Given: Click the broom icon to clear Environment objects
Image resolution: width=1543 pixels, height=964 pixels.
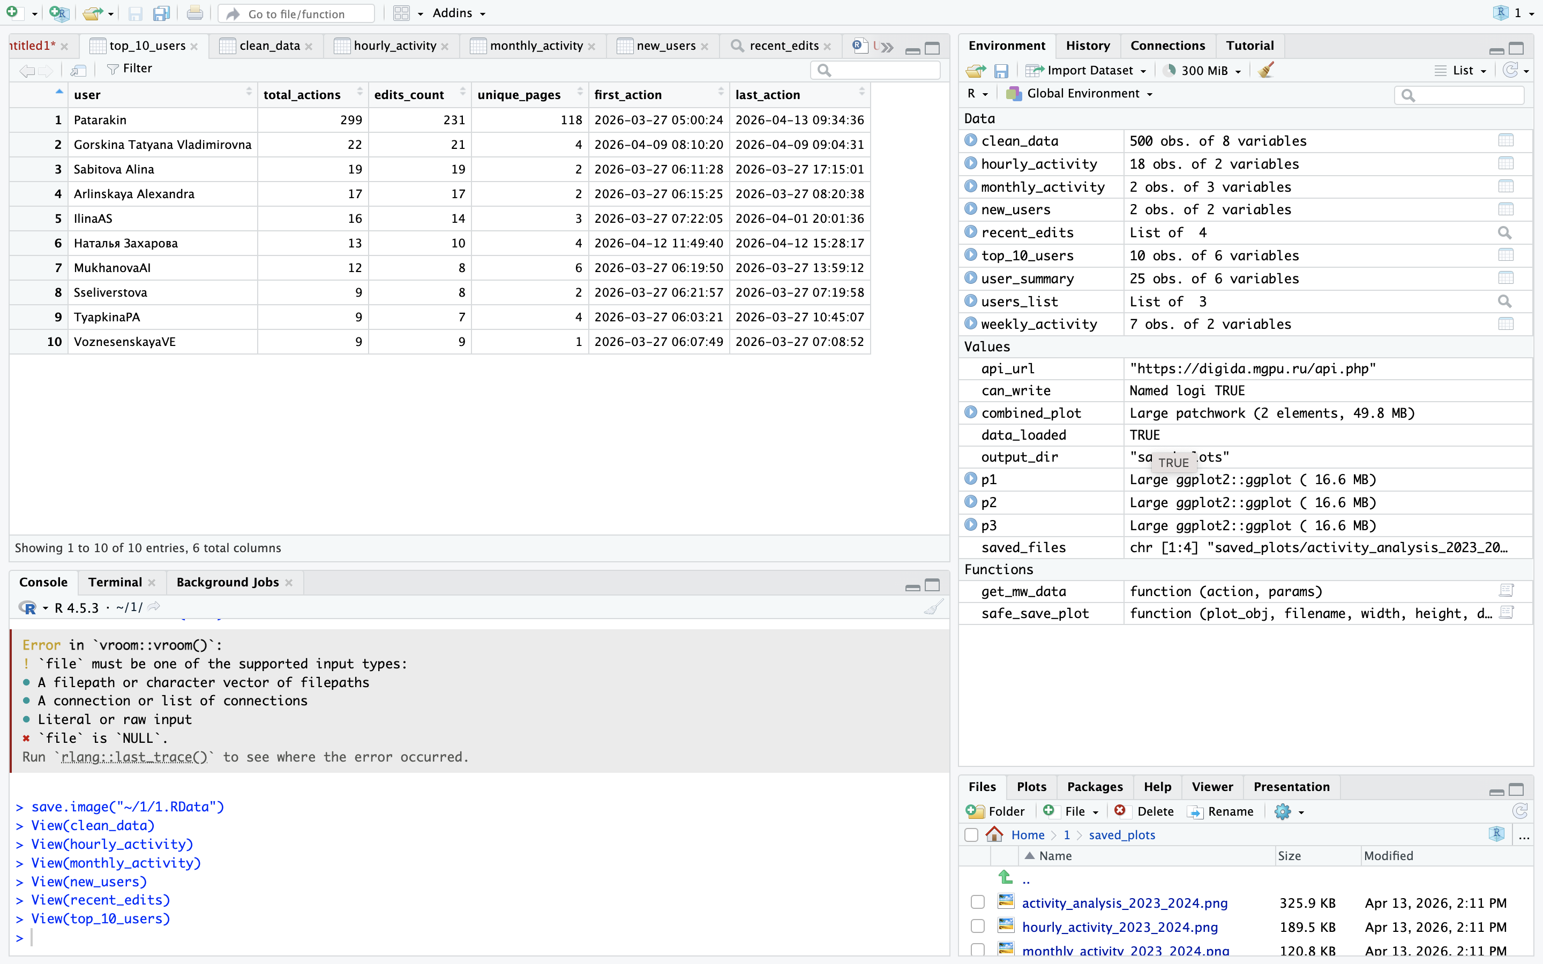Looking at the screenshot, I should tap(1267, 70).
